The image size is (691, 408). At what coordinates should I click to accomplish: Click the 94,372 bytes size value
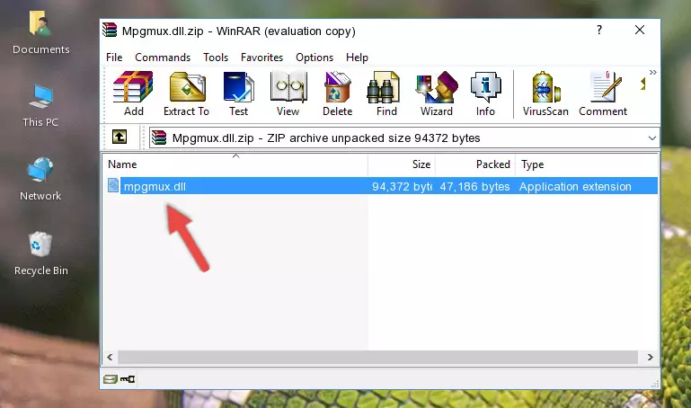pyautogui.click(x=402, y=186)
